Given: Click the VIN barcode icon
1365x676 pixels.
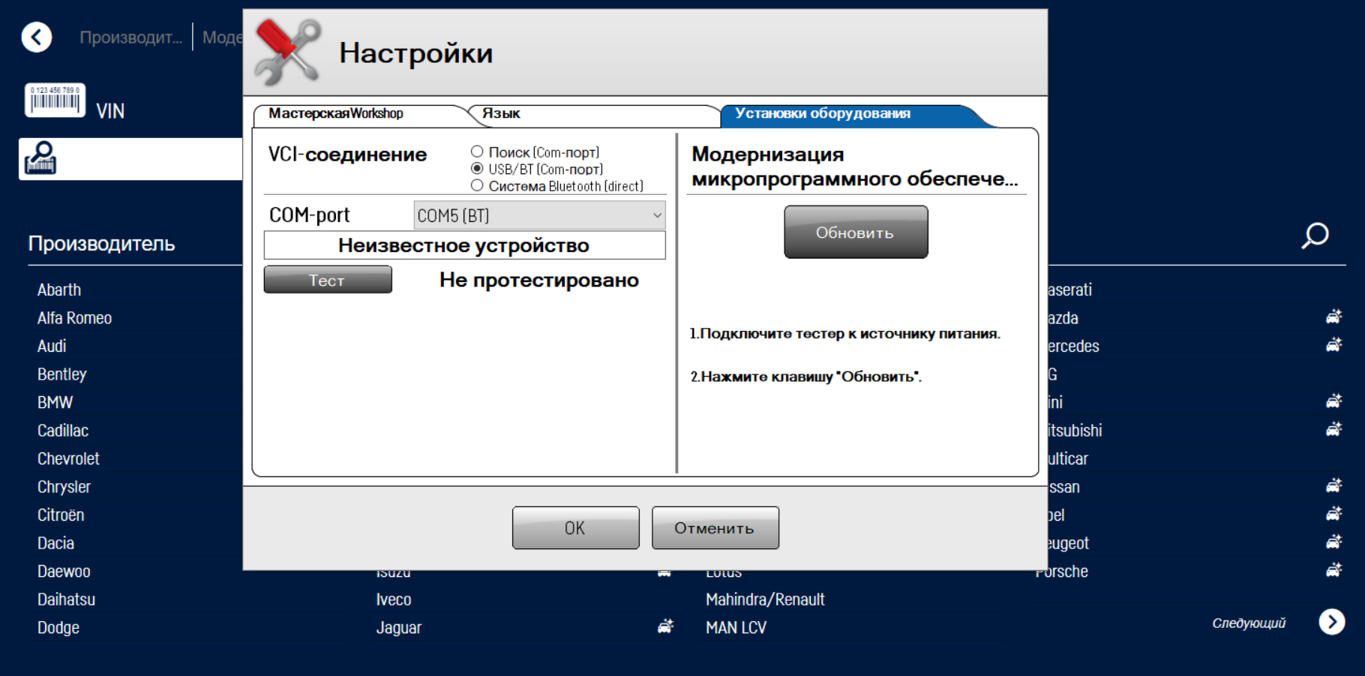Looking at the screenshot, I should click(55, 100).
